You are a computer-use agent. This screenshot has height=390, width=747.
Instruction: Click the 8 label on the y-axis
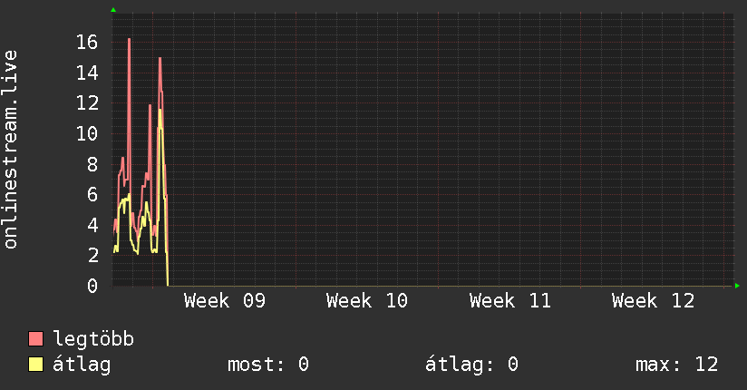(92, 164)
